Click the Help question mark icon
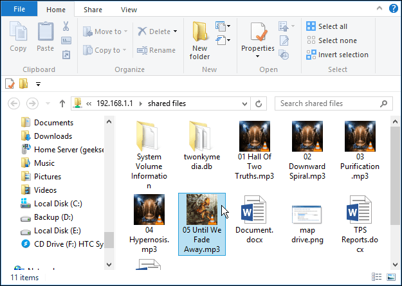The width and height of the screenshot is (402, 286). pyautogui.click(x=393, y=8)
